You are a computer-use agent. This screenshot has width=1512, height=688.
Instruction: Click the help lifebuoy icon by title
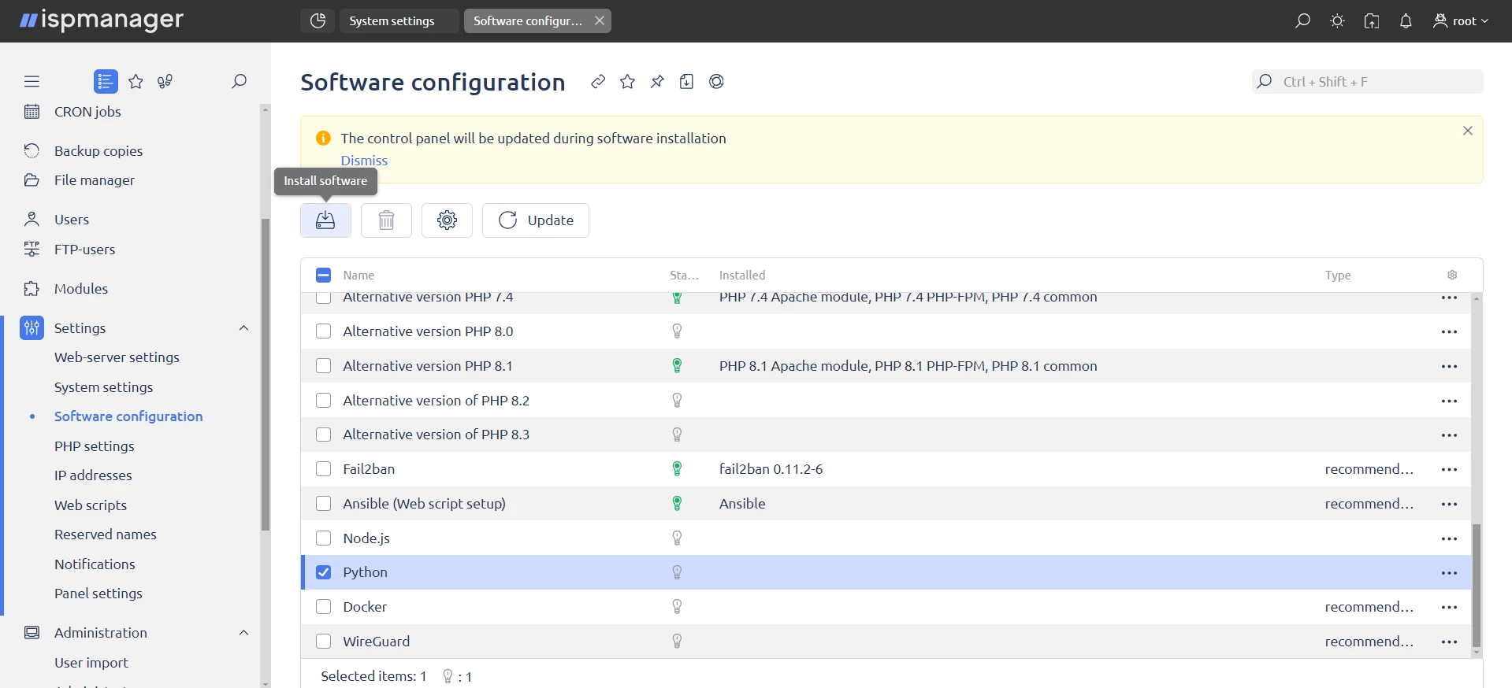coord(716,82)
